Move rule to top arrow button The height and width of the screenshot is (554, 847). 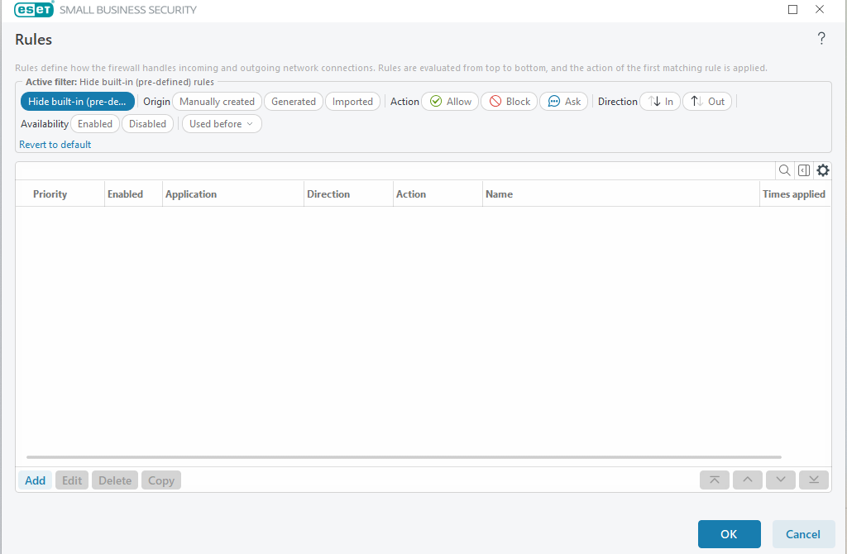pos(714,480)
